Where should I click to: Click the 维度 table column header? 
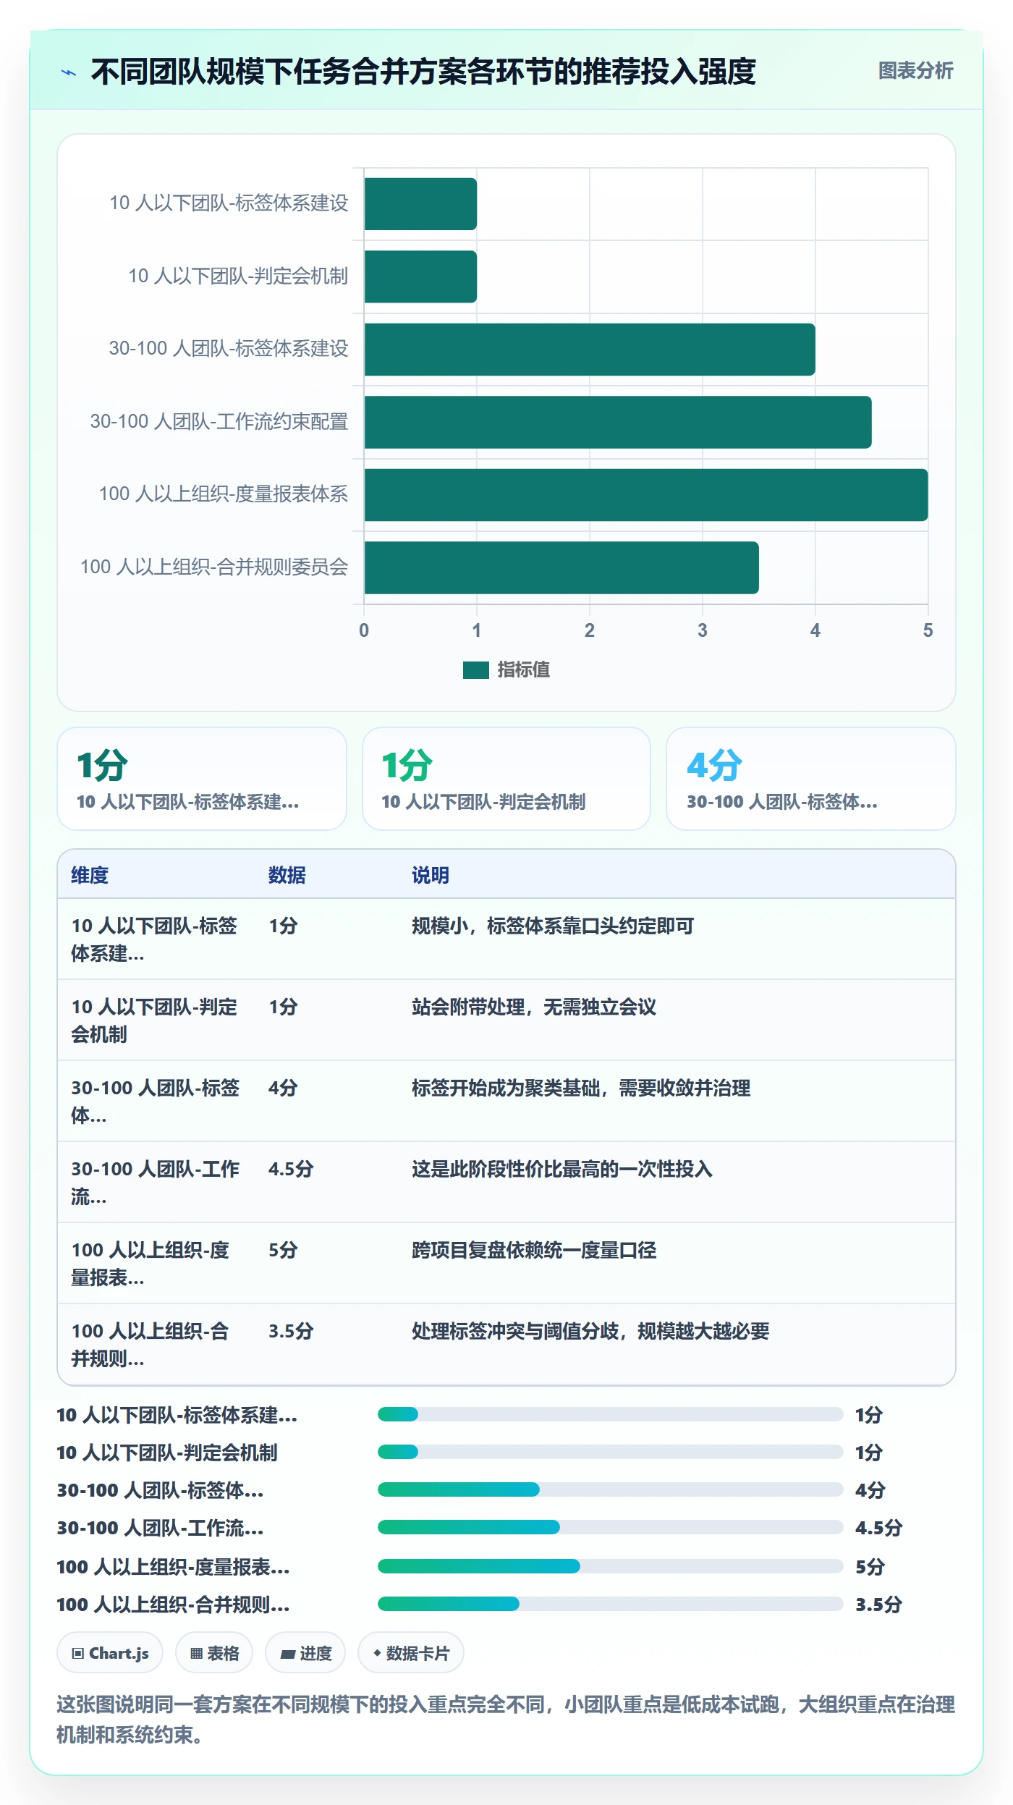pyautogui.click(x=90, y=875)
